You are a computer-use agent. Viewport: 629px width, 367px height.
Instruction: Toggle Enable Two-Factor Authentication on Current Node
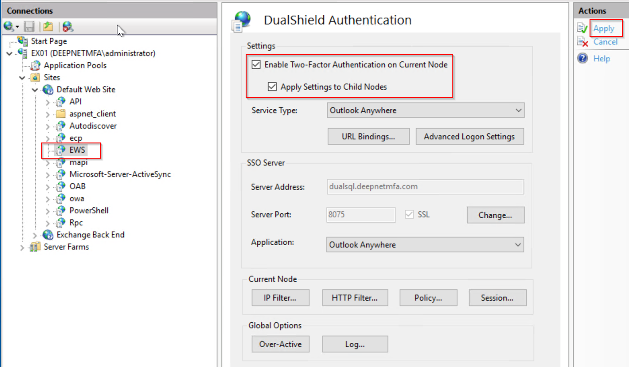(x=256, y=65)
